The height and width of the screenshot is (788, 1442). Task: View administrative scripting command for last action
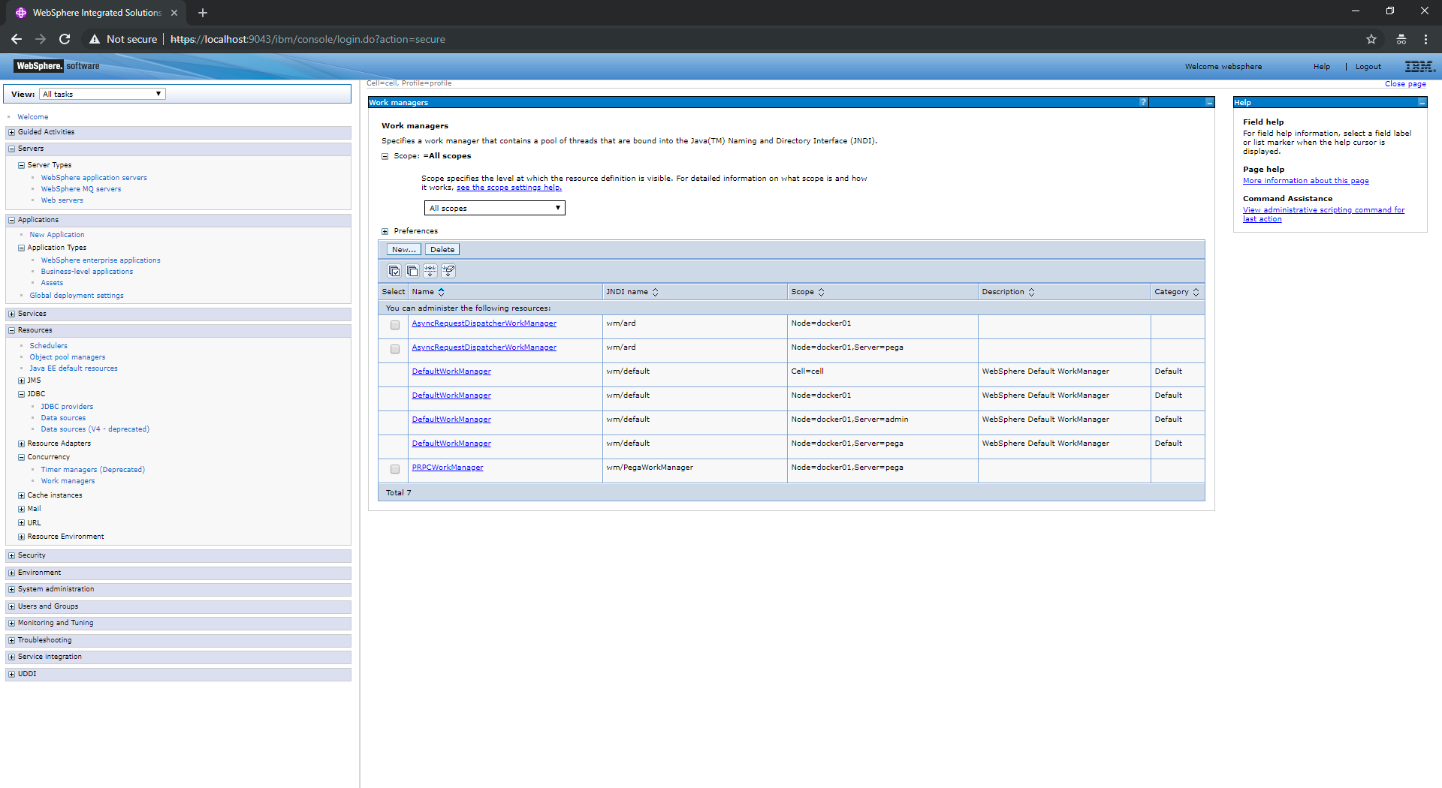pyautogui.click(x=1323, y=215)
